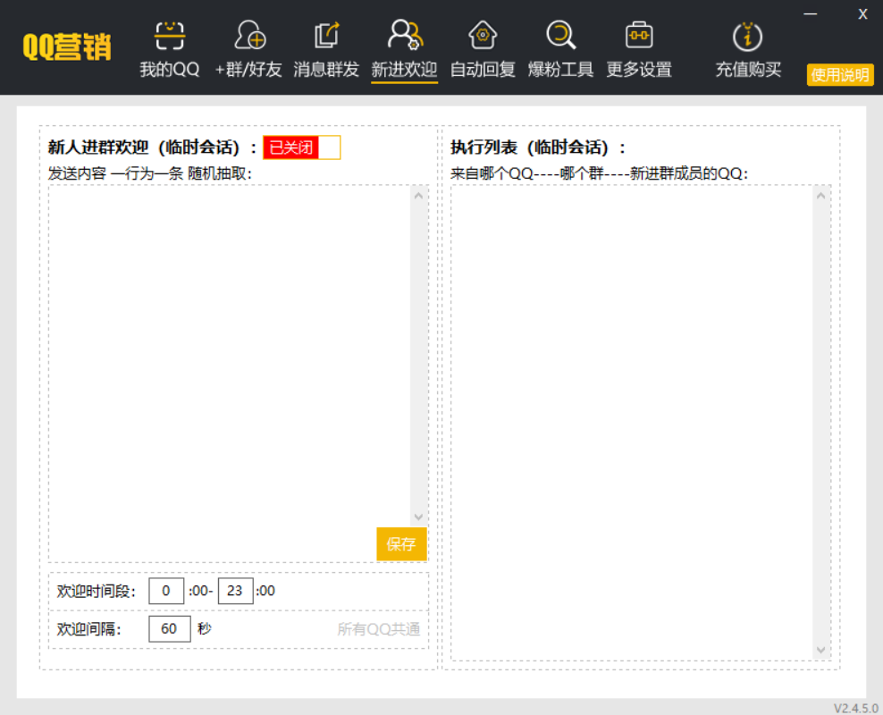Screen dimensions: 883x715
Task: Click the 执行列表 (临时会话) heading
Action: (x=538, y=147)
